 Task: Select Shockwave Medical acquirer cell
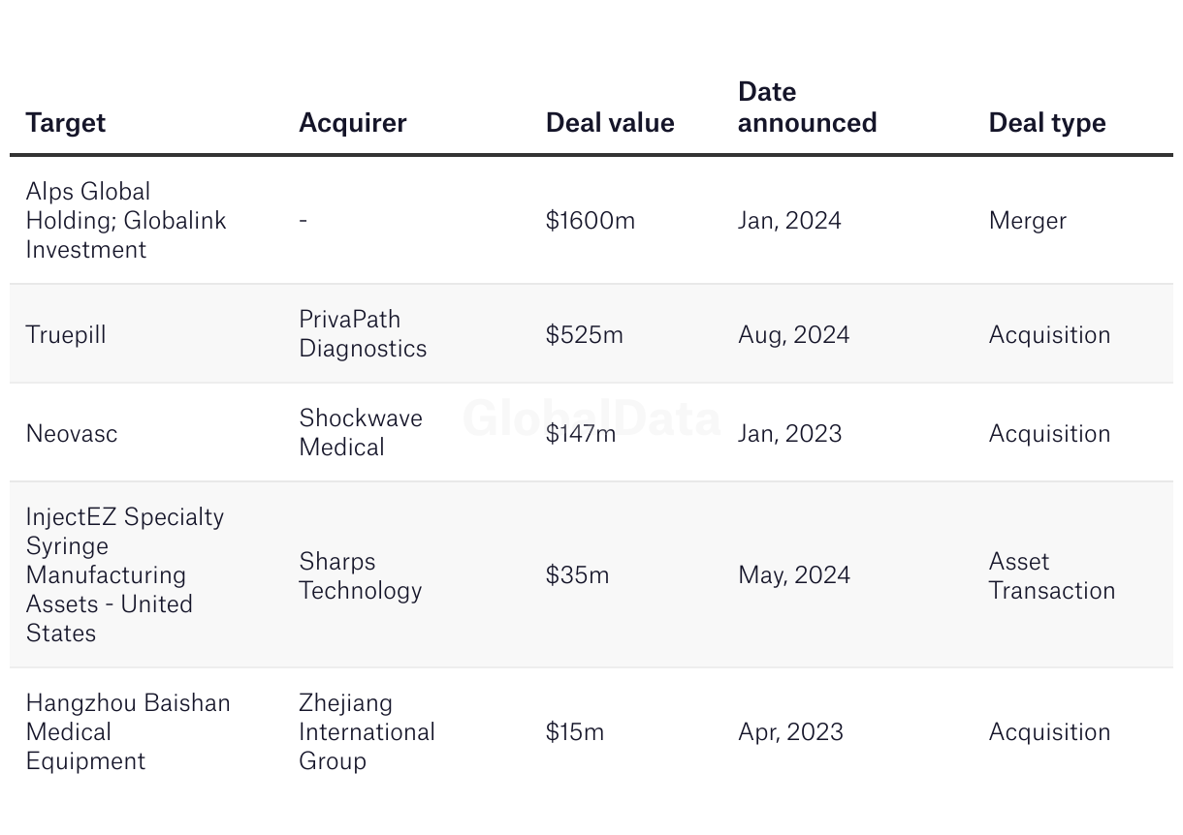[x=361, y=433]
